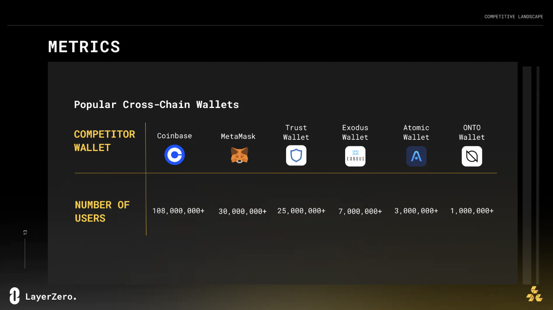Click the 7,000,000+ Exodus user count
Image resolution: width=553 pixels, height=310 pixels.
click(360, 212)
